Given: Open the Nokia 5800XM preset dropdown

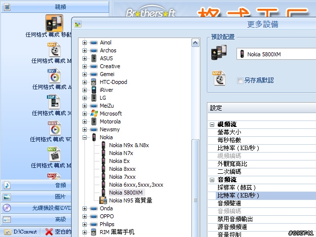Looking at the screenshot, I should [x=276, y=54].
